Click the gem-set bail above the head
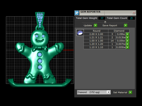 tap(40, 20)
